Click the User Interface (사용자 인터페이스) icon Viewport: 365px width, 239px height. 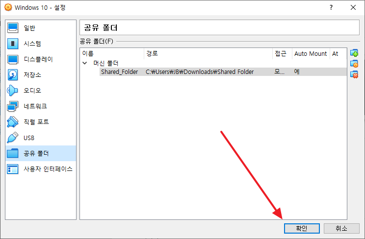pyautogui.click(x=13, y=169)
